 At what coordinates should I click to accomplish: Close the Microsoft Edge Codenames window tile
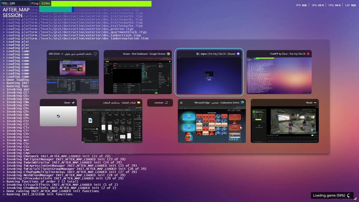[181, 103]
